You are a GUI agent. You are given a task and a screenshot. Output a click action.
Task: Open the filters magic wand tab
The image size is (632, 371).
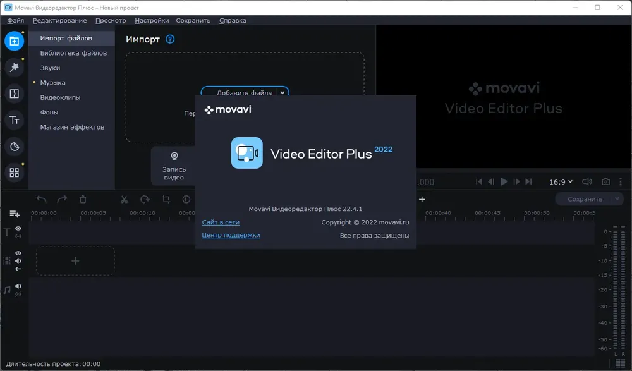pos(14,68)
